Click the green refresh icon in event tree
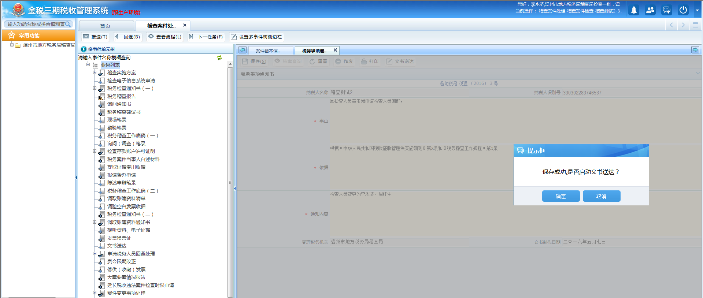 [x=219, y=57]
